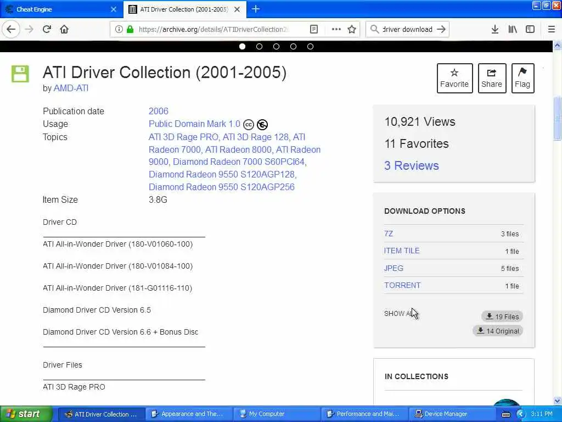The image size is (562, 422).
Task: Reload the page with the refresh icon
Action: (x=47, y=29)
